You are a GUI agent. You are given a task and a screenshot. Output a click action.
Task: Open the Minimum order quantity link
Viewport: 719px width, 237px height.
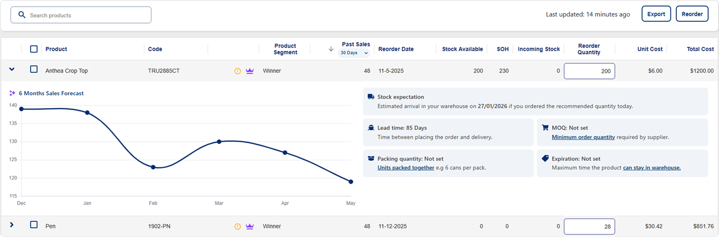pyautogui.click(x=583, y=137)
